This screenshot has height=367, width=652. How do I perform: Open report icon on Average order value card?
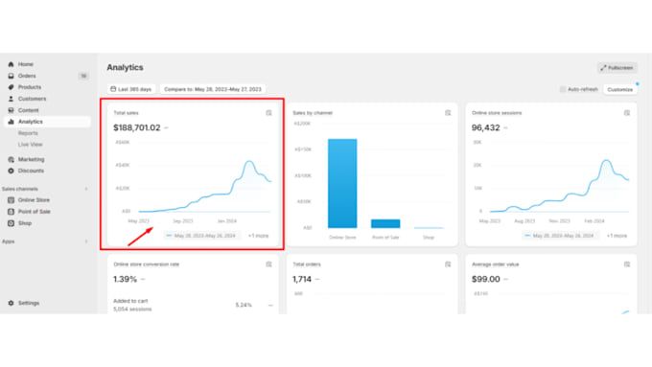click(x=627, y=264)
